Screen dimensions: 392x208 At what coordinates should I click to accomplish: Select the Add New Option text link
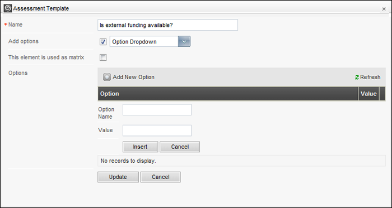pos(133,77)
